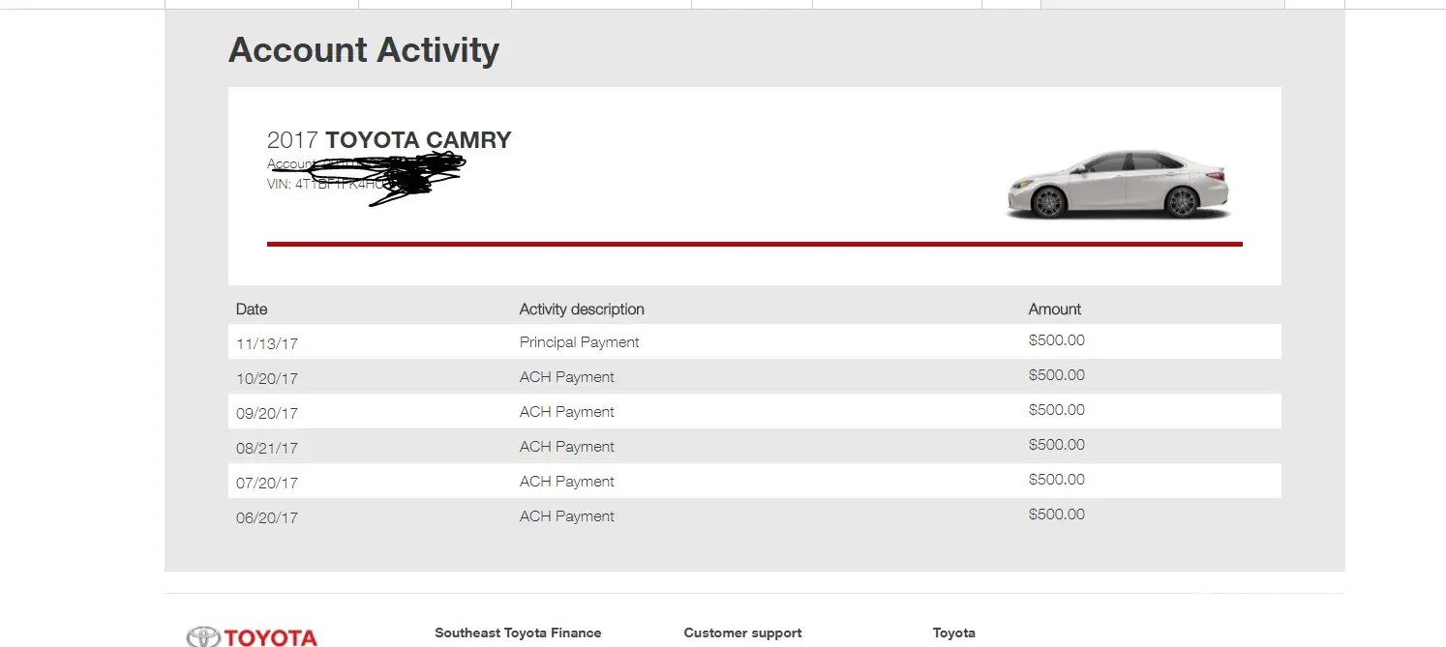The height and width of the screenshot is (647, 1446).
Task: Select the 2017 Toyota Camry vehicle title
Action: 389,140
